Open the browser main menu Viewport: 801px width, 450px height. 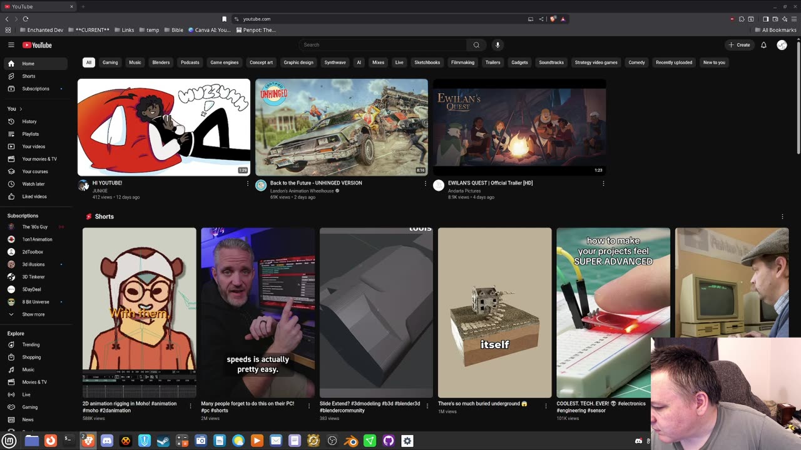[x=793, y=19]
